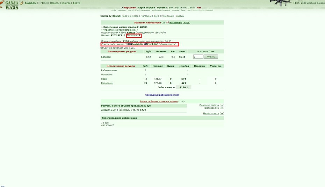Open syndicate #826 link
The height and width of the screenshot is (187, 325).
pyautogui.click(x=186, y=23)
